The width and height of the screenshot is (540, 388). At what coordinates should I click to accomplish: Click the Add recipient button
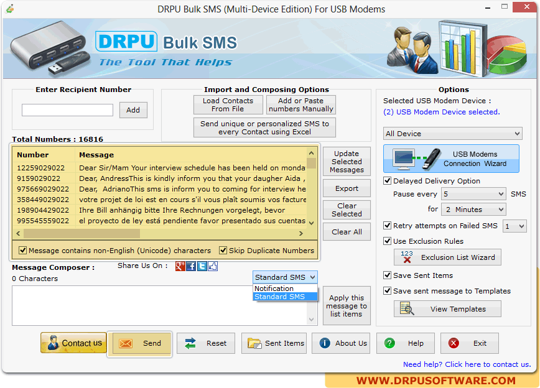[x=133, y=110]
